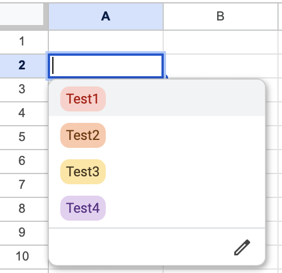
Task: Click the pencil edit dropdown icon
Action: [x=242, y=247]
